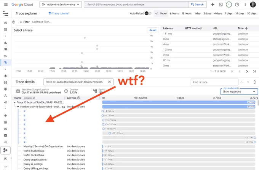
Task: Open the user account avatar
Action: tap(253, 5)
